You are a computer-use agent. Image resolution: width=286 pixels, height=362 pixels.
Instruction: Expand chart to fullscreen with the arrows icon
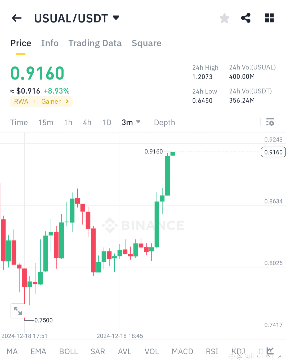(x=18, y=311)
